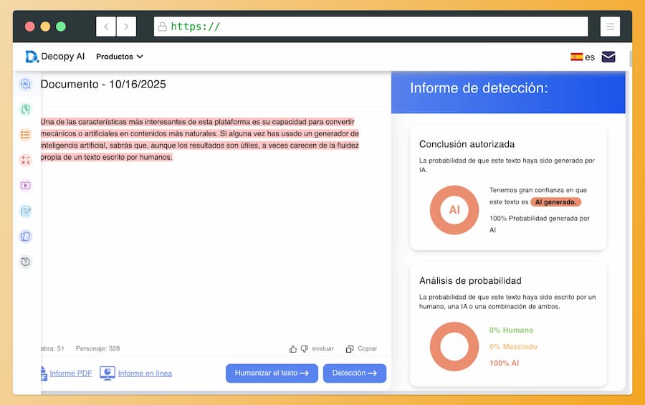Open the Spanish language selector

point(583,57)
